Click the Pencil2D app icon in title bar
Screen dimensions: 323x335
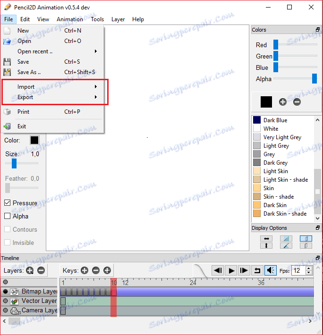pos(8,7)
